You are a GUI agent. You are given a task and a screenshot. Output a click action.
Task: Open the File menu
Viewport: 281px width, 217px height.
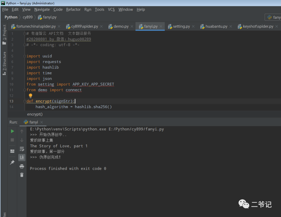coord(5,10)
